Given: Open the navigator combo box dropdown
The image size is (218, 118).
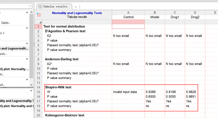Looking at the screenshot, I should pos(30,6).
